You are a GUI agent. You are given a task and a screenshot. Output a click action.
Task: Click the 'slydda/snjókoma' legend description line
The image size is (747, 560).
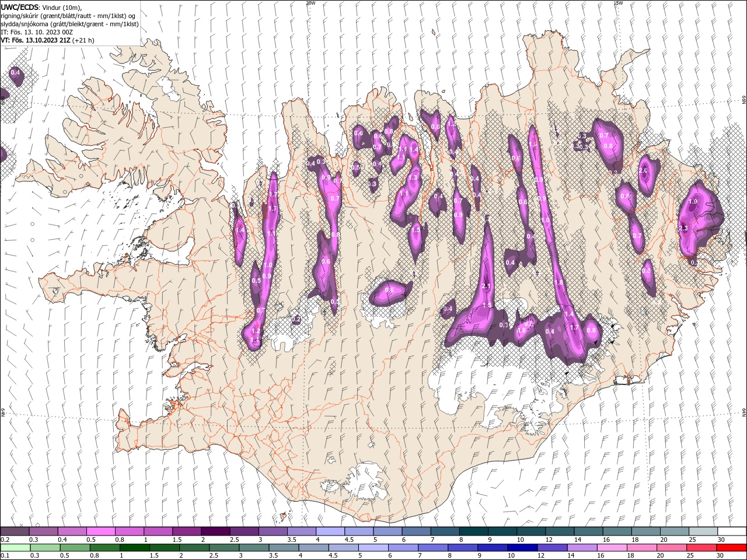coord(69,24)
